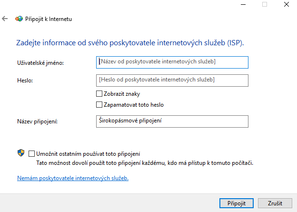Click the UAC shield icon
Image resolution: width=297 pixels, height=212 pixels.
(x=21, y=153)
